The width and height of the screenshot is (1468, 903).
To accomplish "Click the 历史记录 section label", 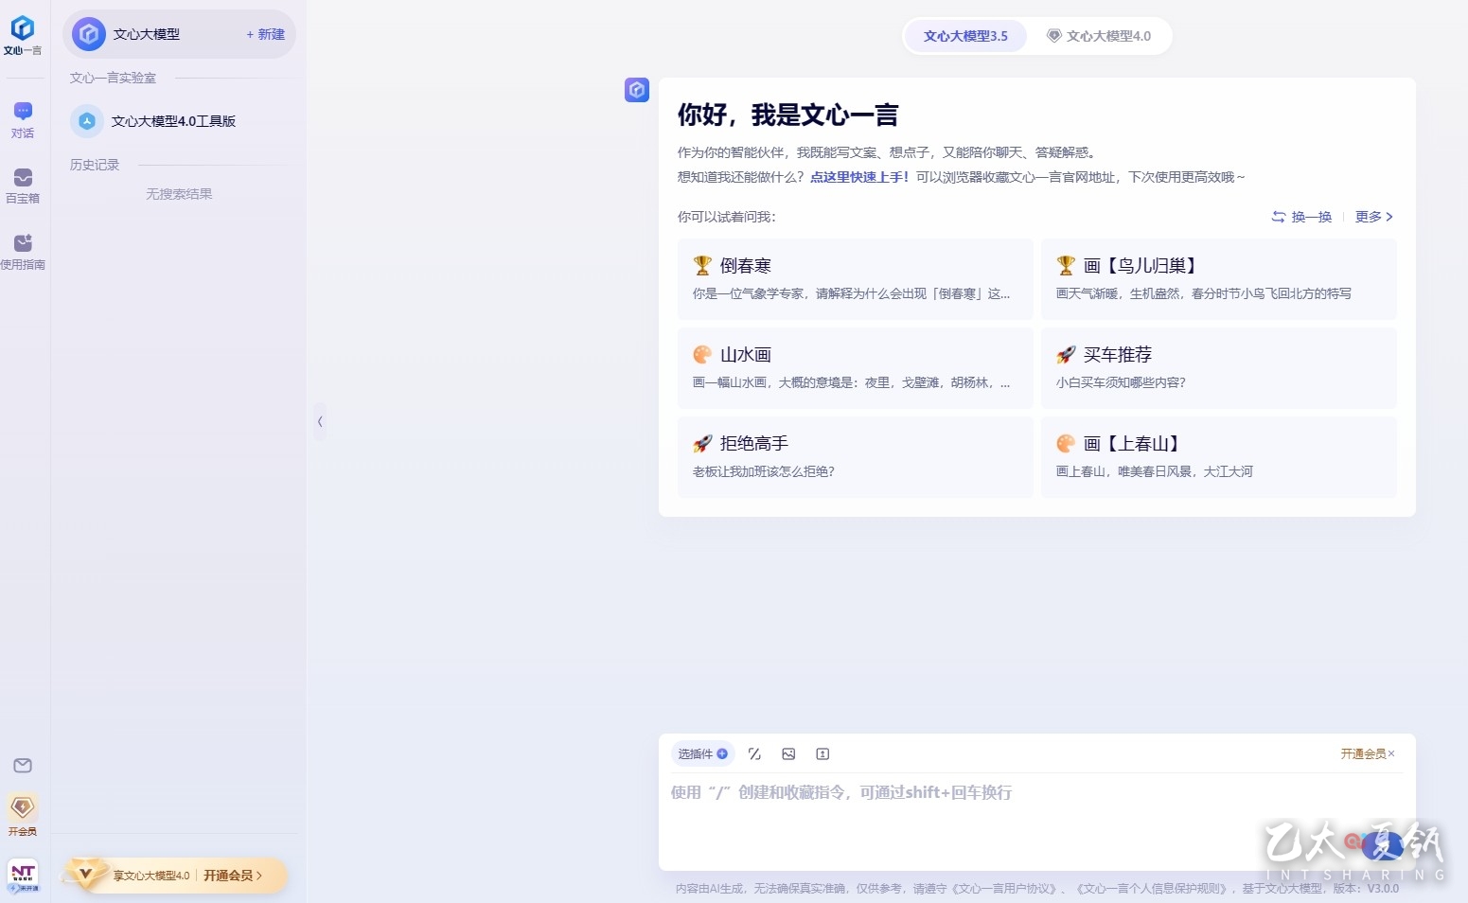I will point(95,165).
